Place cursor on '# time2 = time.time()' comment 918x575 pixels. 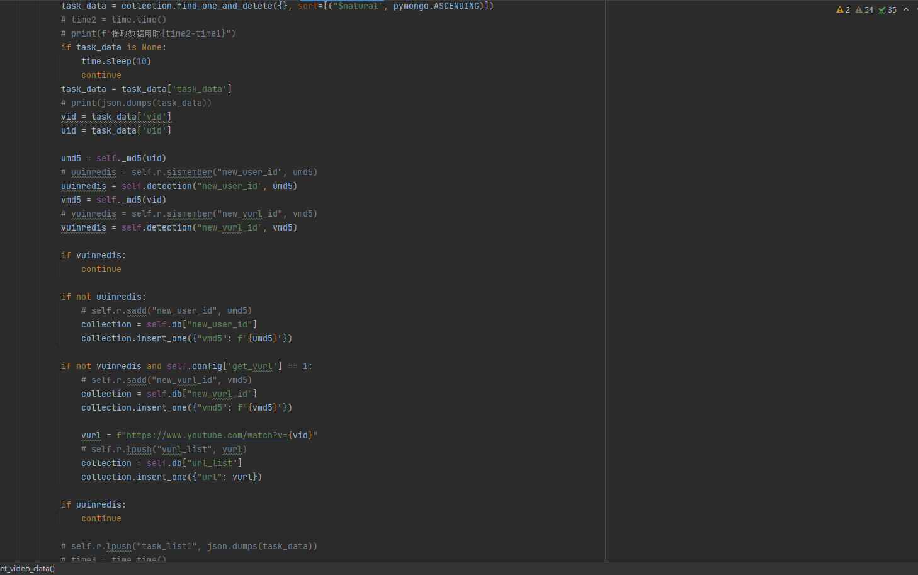click(113, 20)
